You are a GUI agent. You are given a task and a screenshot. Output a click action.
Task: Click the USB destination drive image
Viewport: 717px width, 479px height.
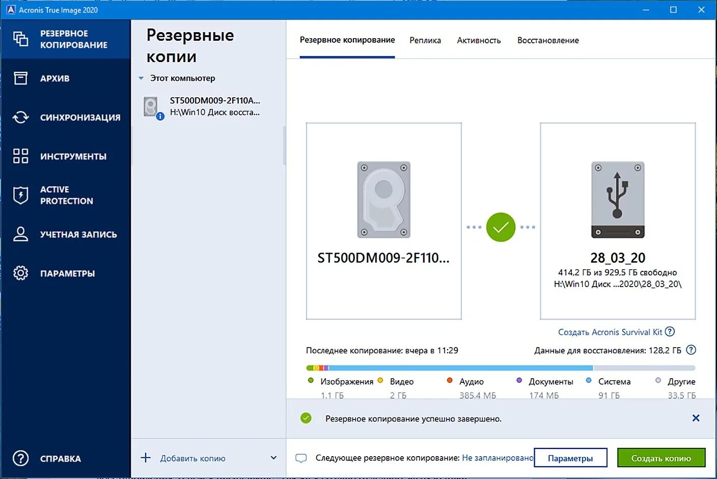[618, 200]
